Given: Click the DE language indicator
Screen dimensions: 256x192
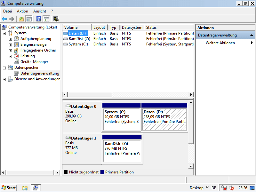Looking at the screenshot, I should (x=214, y=188).
